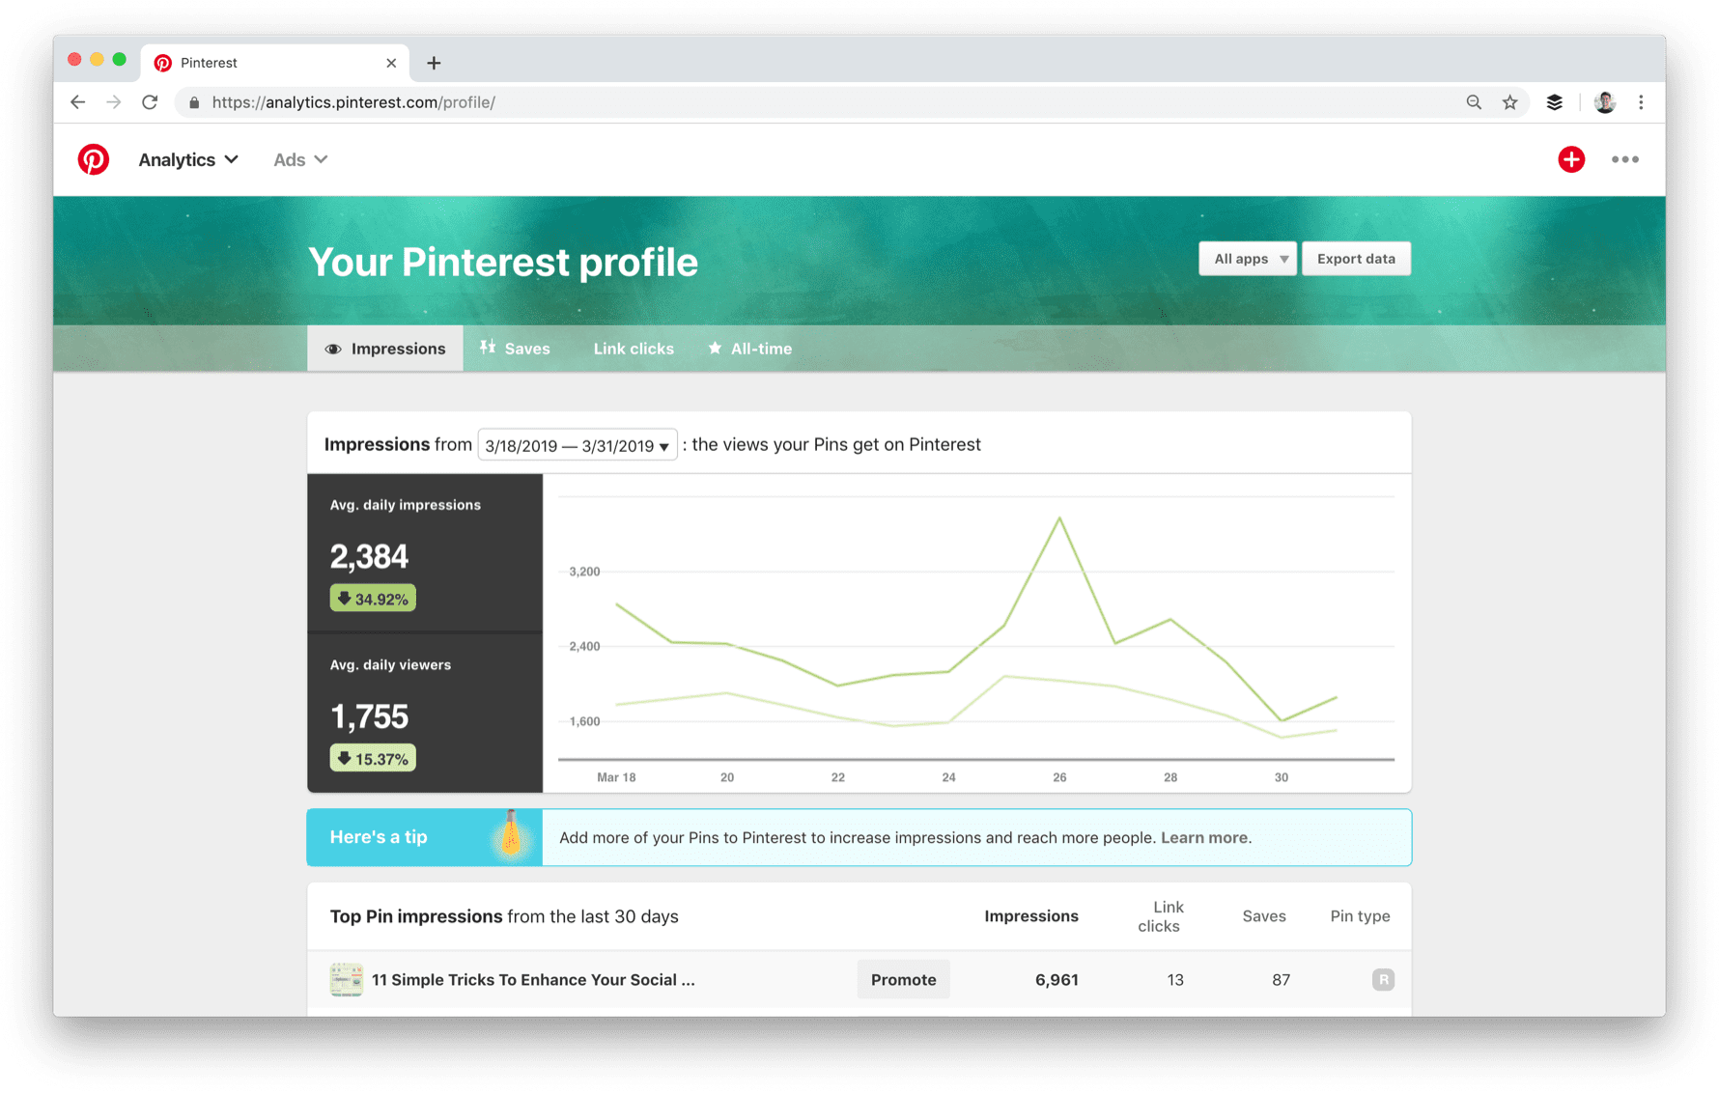Click the Mar 18 axis label

[x=616, y=777]
